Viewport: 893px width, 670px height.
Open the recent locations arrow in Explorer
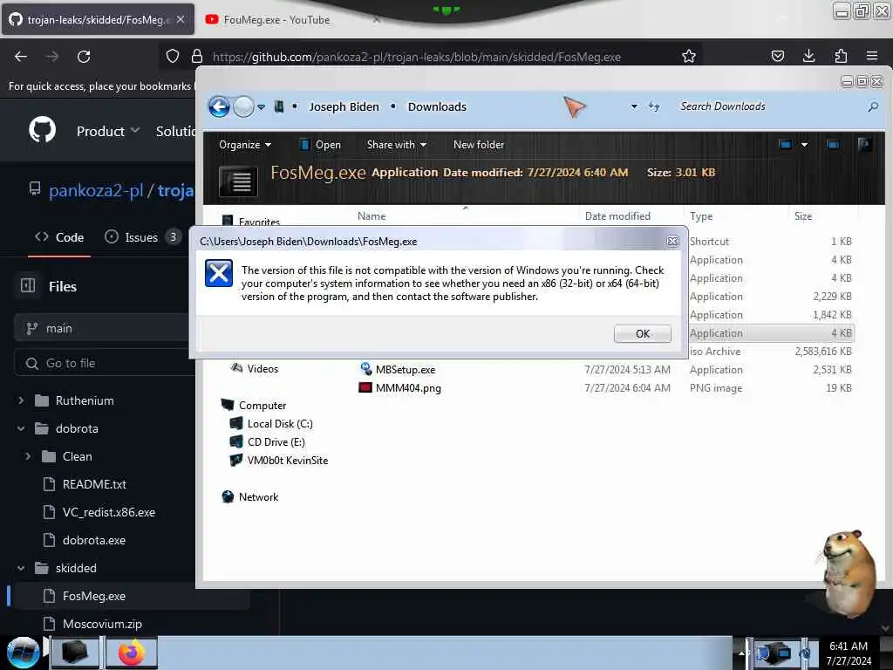tap(261, 107)
